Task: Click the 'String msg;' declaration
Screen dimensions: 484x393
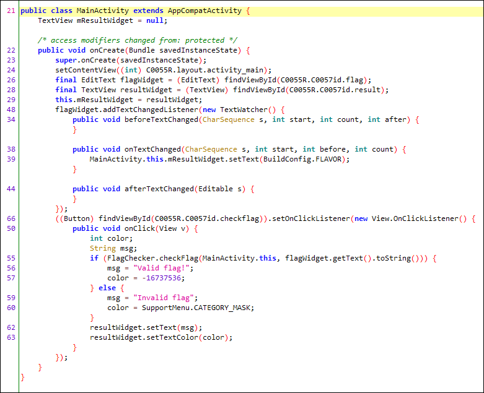Action: (113, 248)
